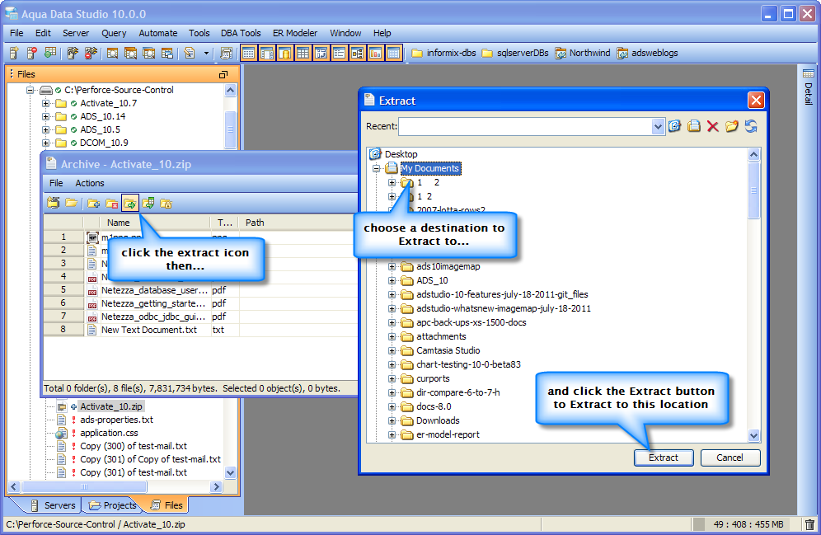
Task: Click the red X delete icon in Extract dialog
Action: [713, 126]
